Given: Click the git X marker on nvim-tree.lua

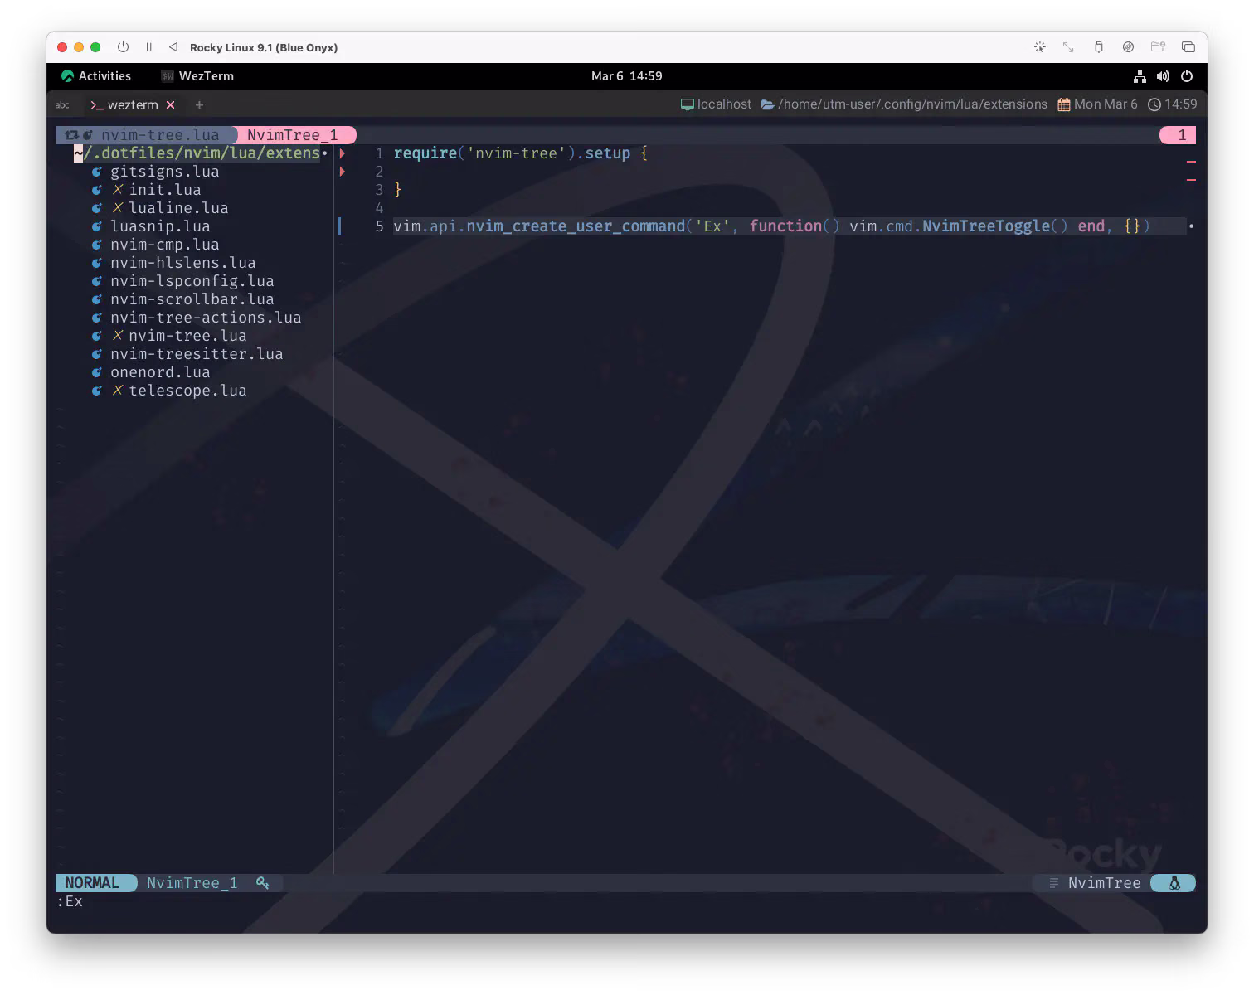Looking at the screenshot, I should tap(118, 336).
